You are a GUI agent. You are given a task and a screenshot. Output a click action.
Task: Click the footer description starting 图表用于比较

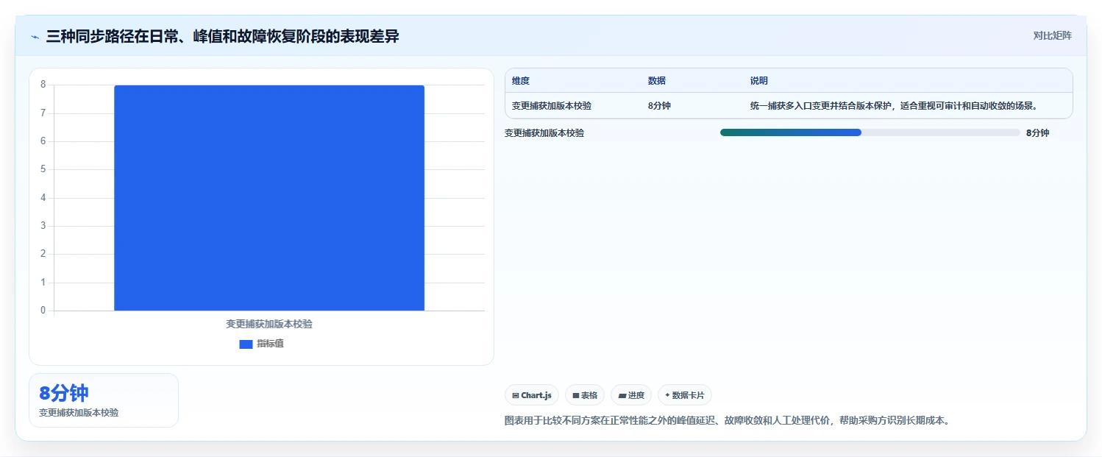[x=728, y=421]
